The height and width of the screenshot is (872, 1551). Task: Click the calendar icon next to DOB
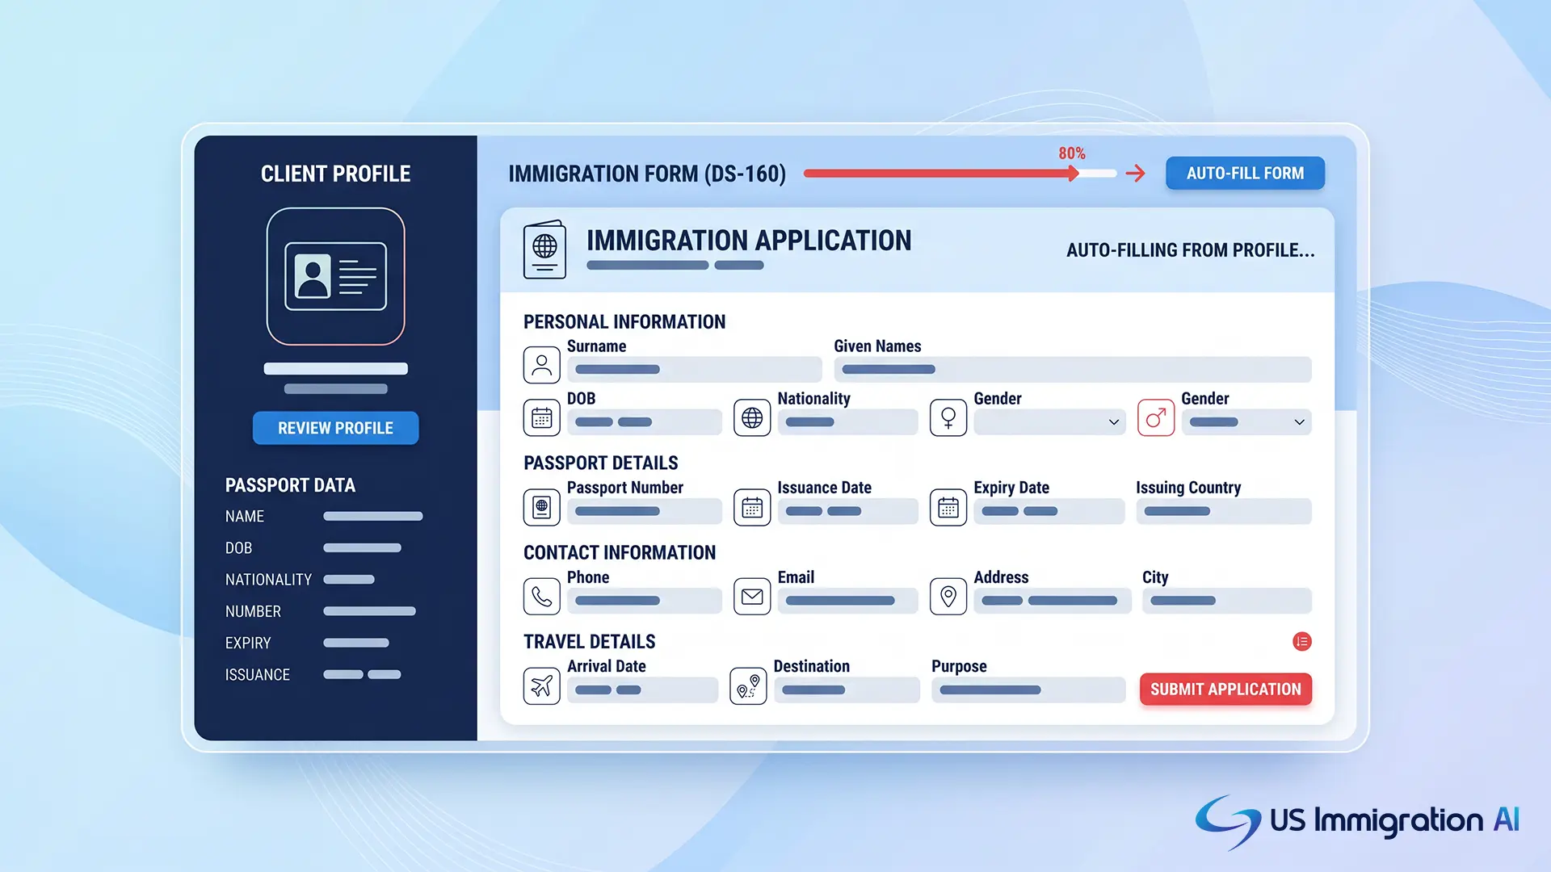point(542,417)
